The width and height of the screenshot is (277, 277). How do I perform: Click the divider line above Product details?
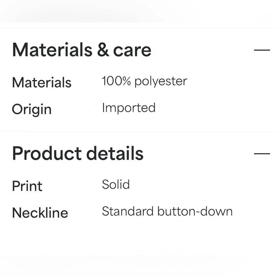138,132
